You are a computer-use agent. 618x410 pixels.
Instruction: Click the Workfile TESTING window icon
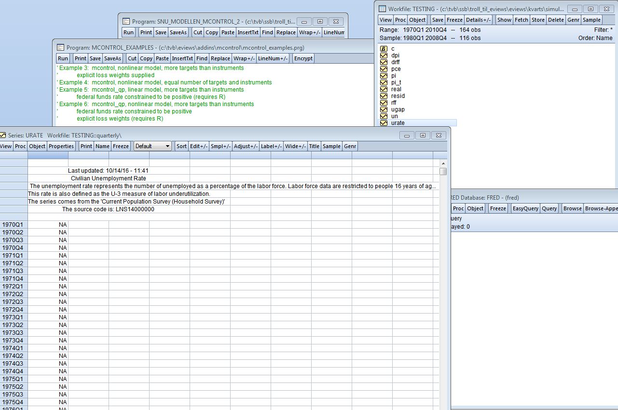[383, 9]
